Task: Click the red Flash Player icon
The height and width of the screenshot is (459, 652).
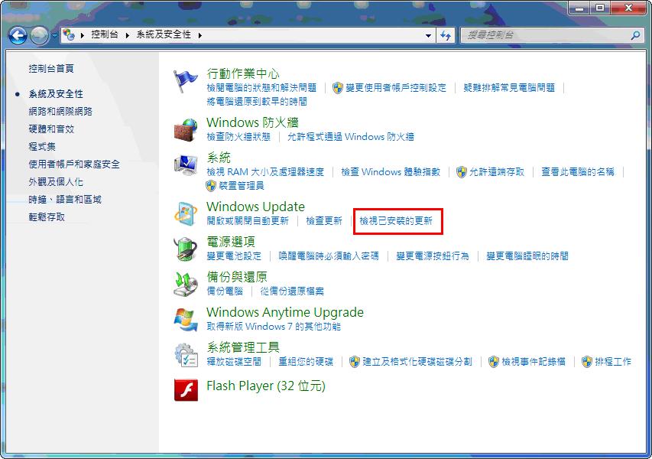Action: [186, 390]
